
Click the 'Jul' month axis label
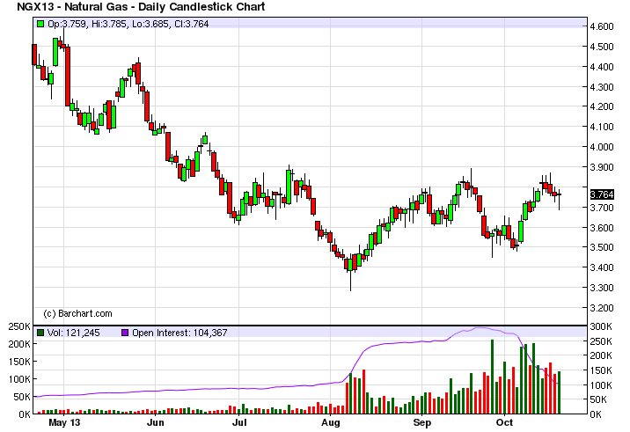239,422
